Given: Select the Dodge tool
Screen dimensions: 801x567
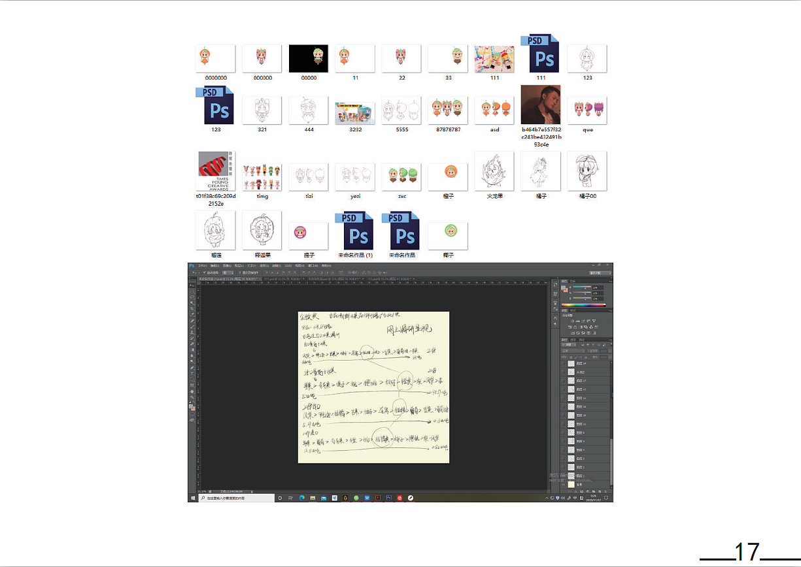Looking at the screenshot, I should click(x=192, y=361).
